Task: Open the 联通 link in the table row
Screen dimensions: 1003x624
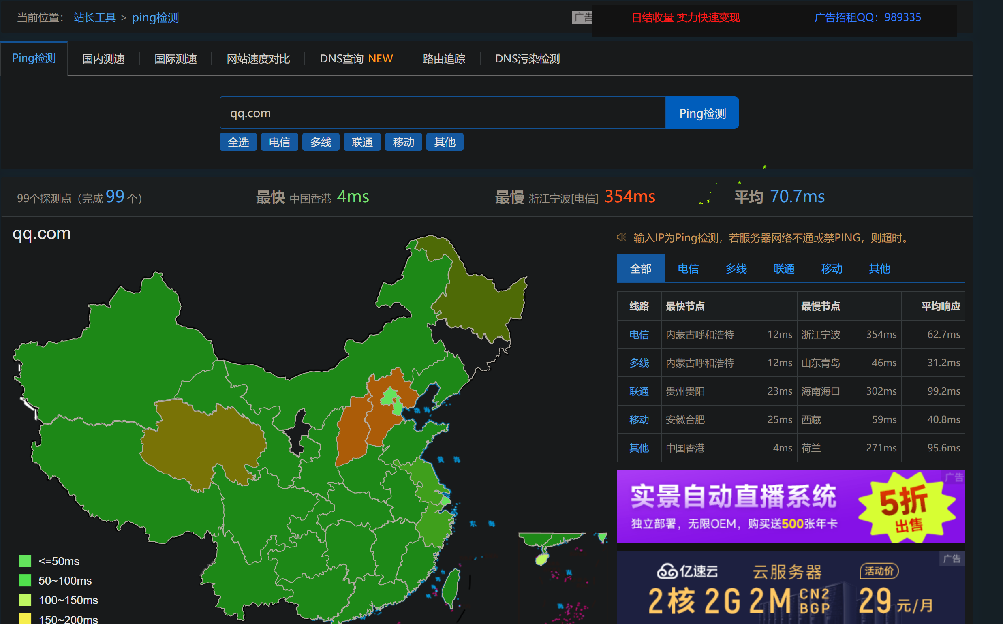Action: point(639,391)
